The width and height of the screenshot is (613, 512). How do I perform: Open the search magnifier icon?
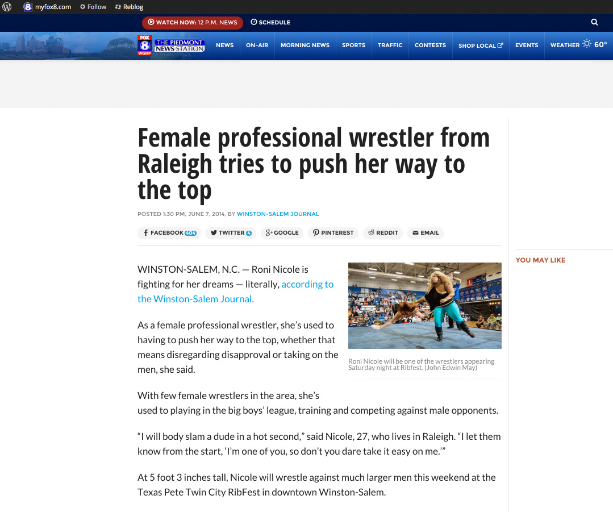(594, 22)
